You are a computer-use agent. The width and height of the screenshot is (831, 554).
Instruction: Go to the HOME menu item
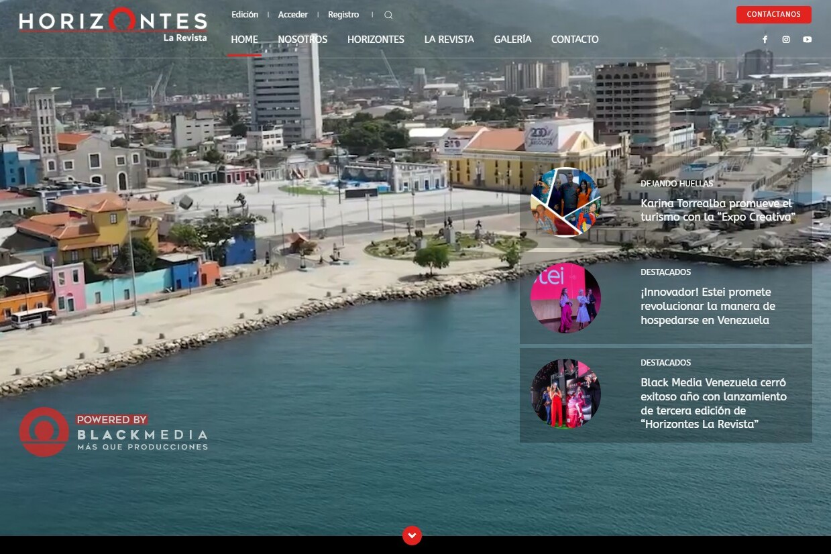coord(244,40)
